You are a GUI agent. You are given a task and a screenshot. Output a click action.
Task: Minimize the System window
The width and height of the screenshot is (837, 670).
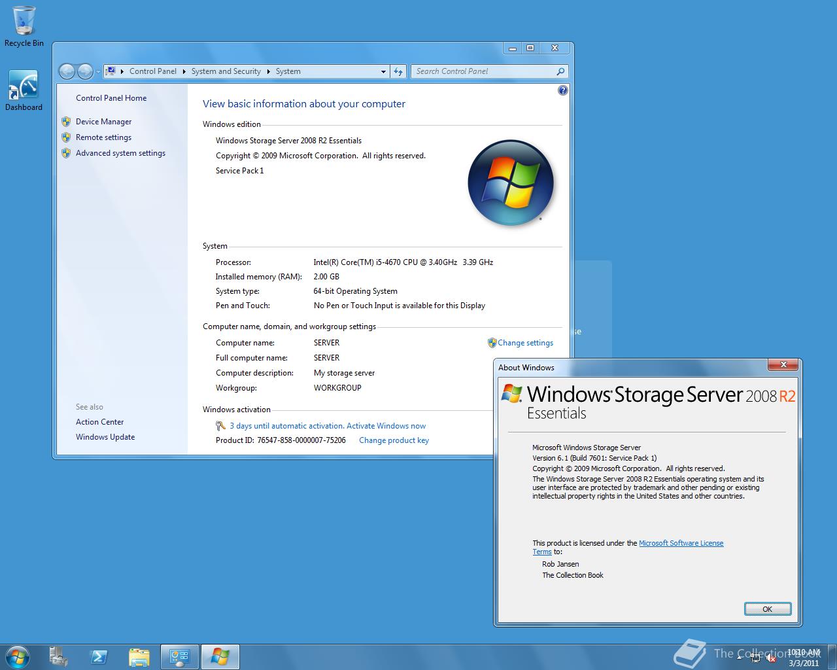pos(513,48)
